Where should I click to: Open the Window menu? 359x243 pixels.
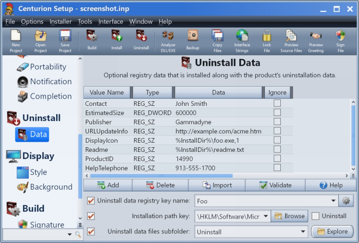[x=141, y=22]
